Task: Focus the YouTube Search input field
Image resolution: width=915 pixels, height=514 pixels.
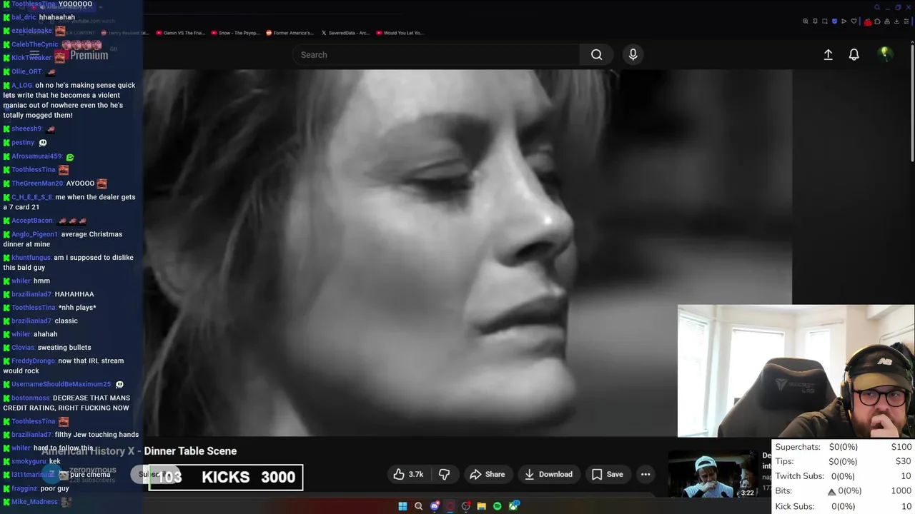Action: [x=436, y=55]
